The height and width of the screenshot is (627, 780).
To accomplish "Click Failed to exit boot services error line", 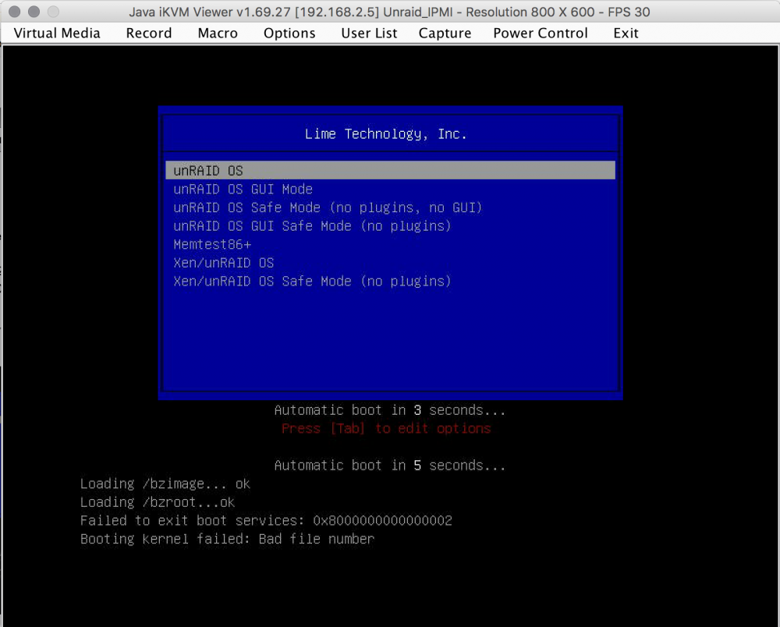I will (x=266, y=520).
